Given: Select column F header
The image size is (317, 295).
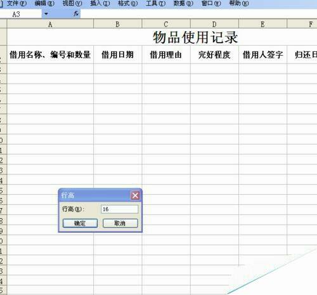Looking at the screenshot, I should pos(302,24).
